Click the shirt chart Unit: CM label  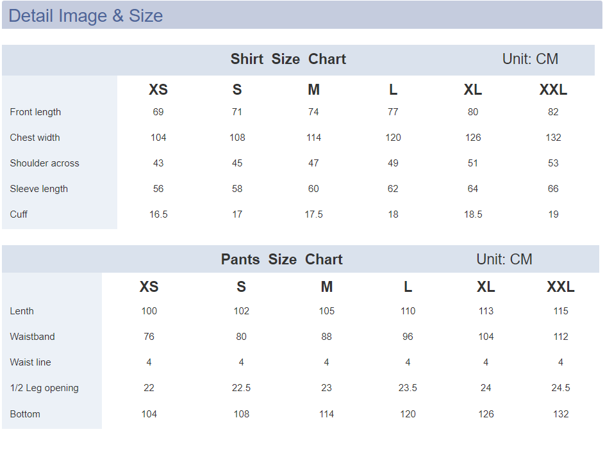point(530,59)
